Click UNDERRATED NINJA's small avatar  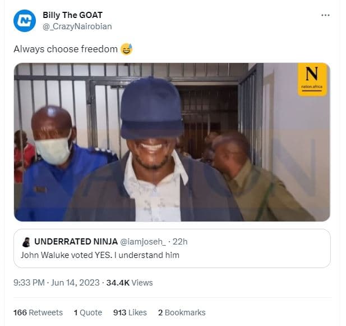pyautogui.click(x=26, y=242)
